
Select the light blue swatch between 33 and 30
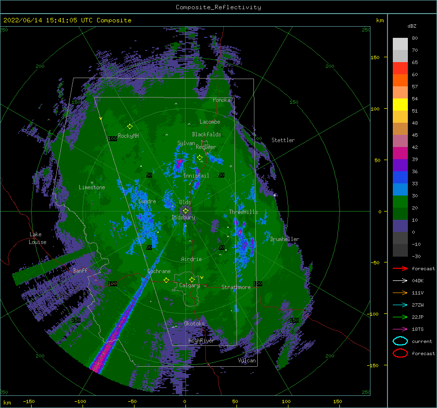point(400,189)
